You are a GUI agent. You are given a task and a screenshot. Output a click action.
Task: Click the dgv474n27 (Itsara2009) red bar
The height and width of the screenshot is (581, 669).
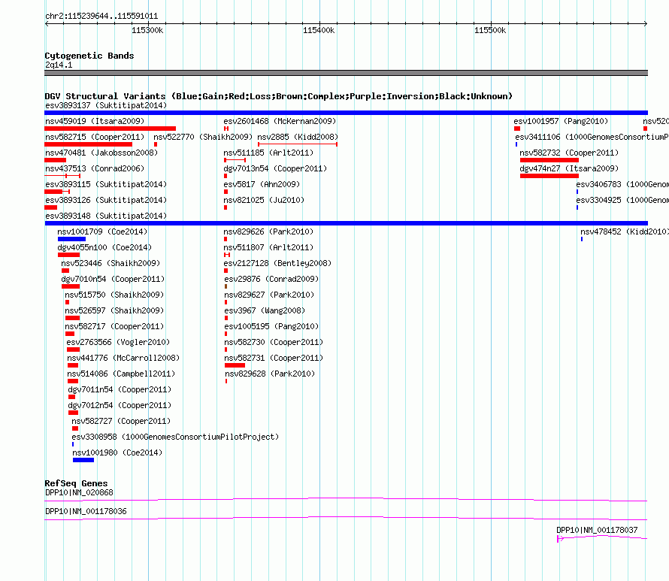(x=549, y=176)
